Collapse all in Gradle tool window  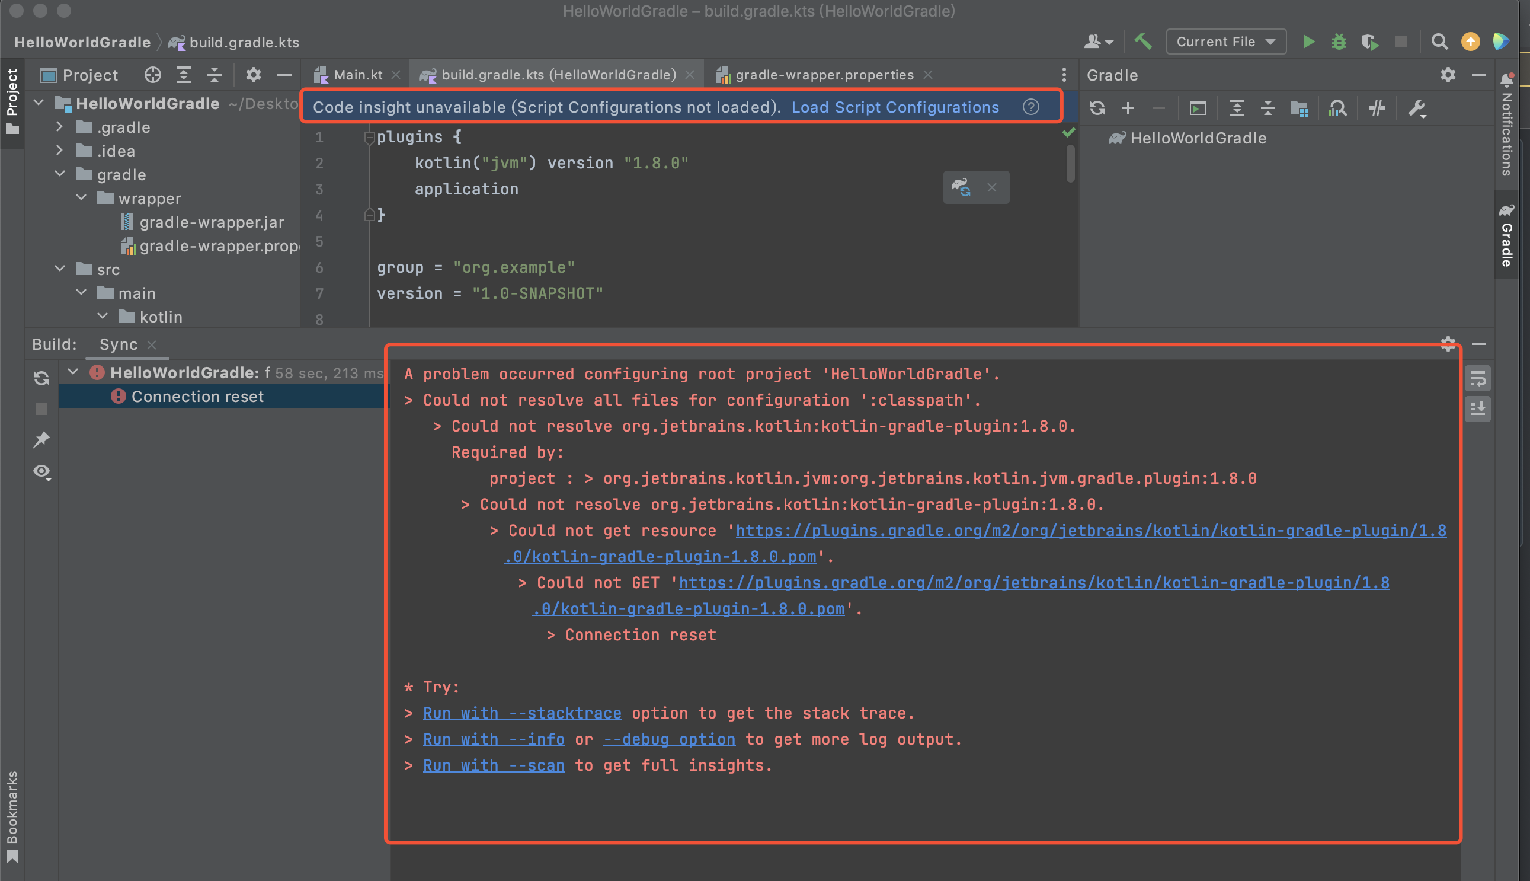(1267, 108)
